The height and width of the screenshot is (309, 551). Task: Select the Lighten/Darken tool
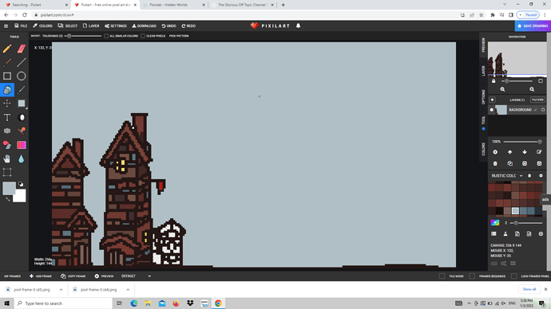pos(22,117)
